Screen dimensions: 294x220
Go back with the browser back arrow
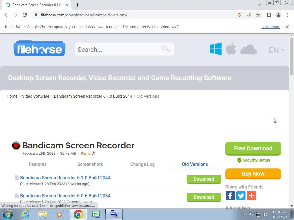tap(6, 15)
